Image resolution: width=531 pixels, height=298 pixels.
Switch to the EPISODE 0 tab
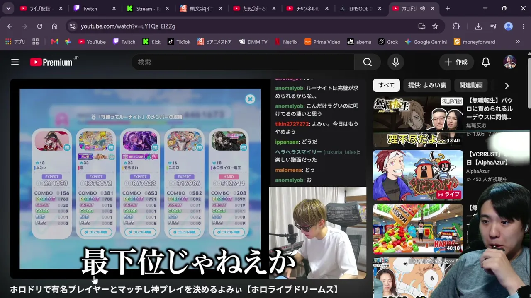(x=360, y=8)
